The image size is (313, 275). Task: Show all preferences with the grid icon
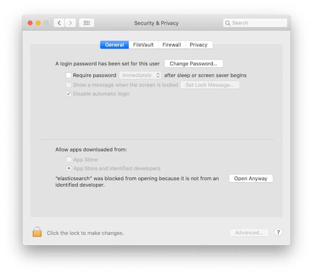pos(87,23)
